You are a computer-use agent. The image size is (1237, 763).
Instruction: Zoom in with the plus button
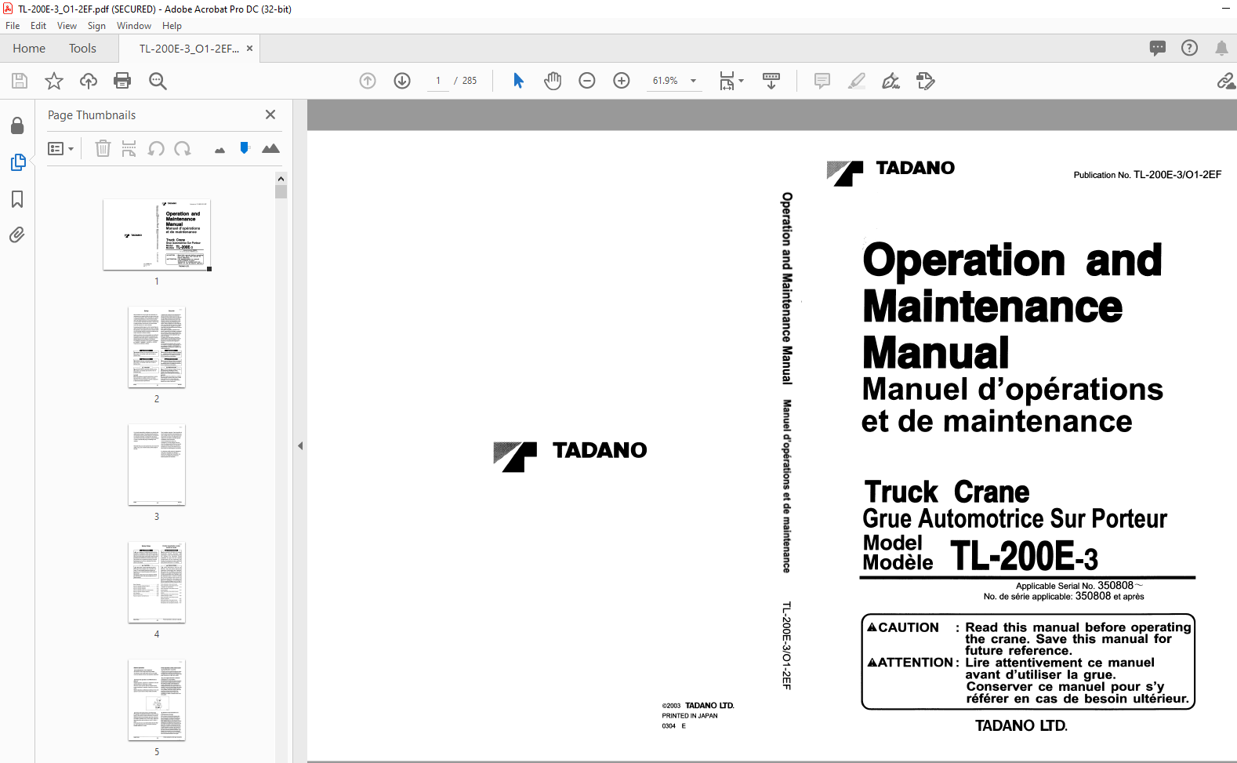point(622,81)
